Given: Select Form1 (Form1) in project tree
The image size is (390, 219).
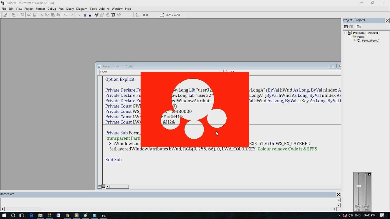Looking at the screenshot, I should click(370, 41).
